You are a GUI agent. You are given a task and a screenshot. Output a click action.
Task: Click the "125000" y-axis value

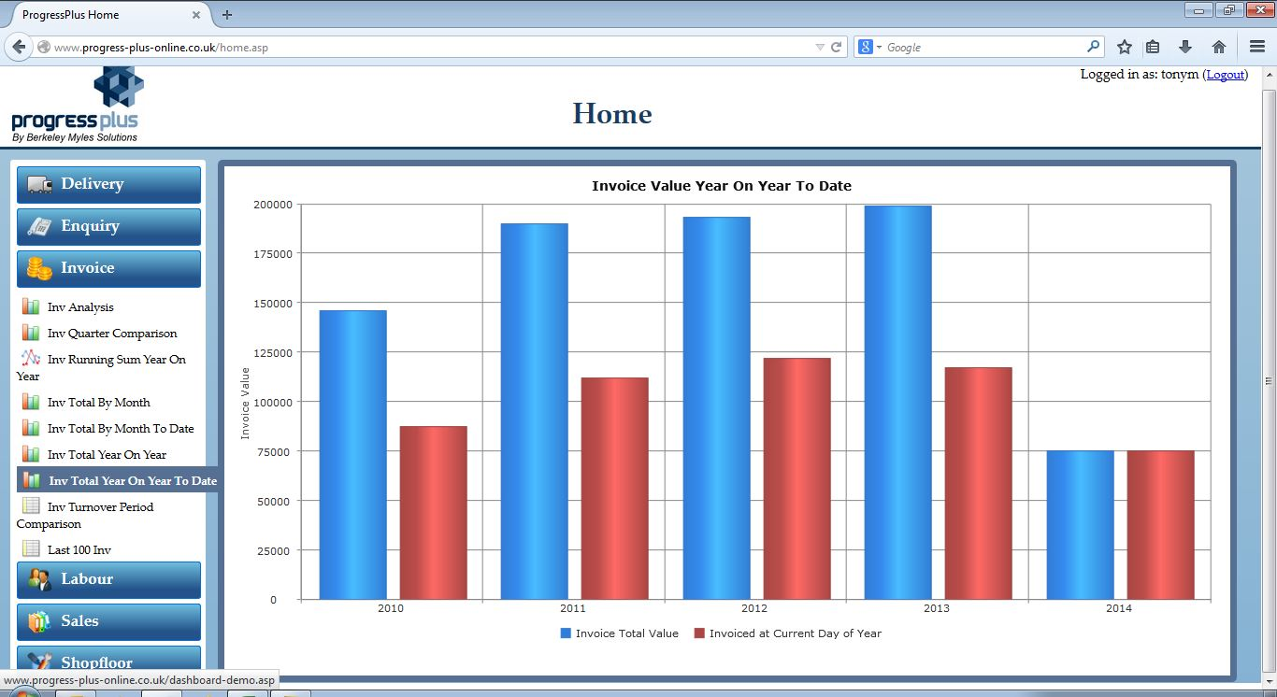(x=273, y=352)
